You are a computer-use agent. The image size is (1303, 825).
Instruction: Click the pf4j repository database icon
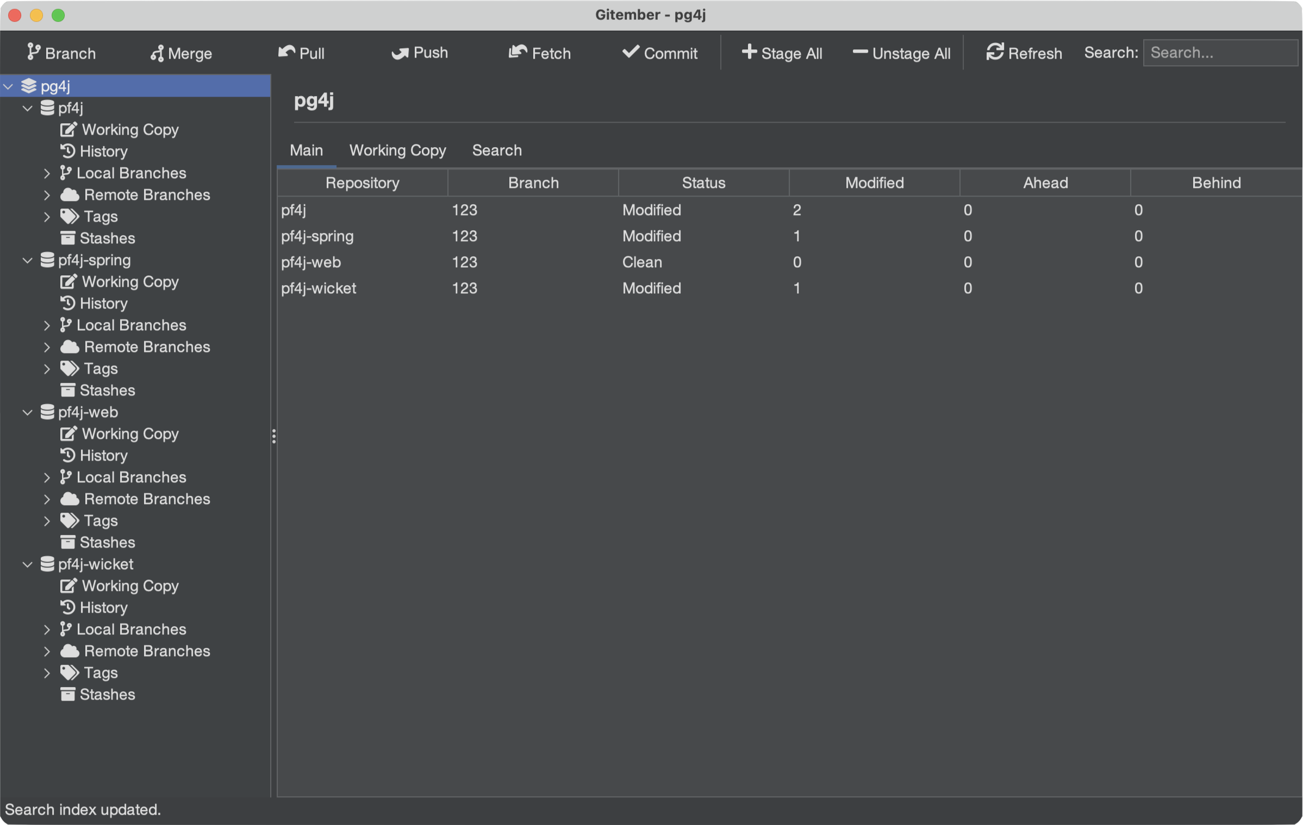click(x=47, y=108)
